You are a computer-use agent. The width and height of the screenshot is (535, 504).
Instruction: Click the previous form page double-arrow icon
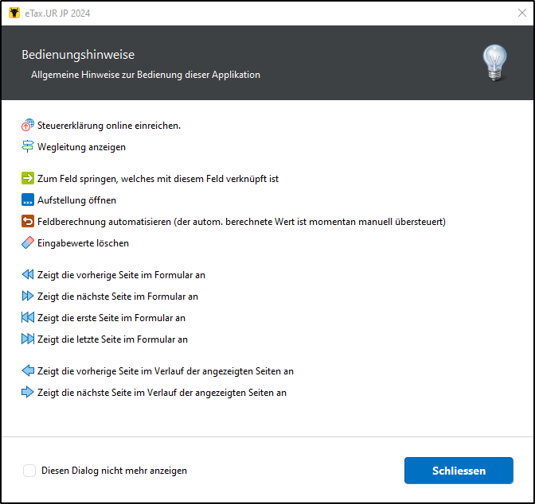click(x=28, y=274)
